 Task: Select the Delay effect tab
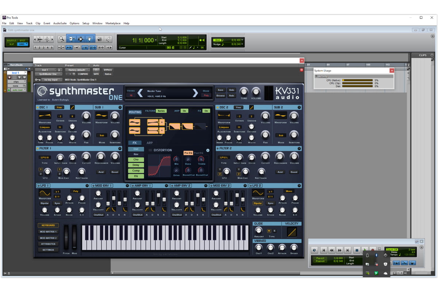136,165
